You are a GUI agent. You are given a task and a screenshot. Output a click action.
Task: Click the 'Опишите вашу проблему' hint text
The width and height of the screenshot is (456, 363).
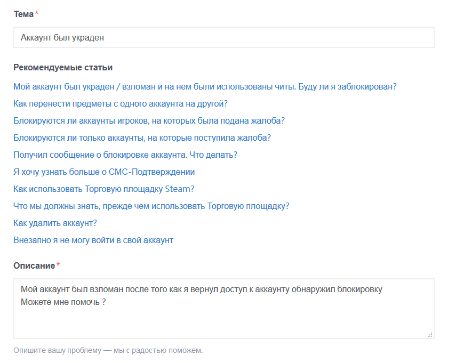[108, 350]
